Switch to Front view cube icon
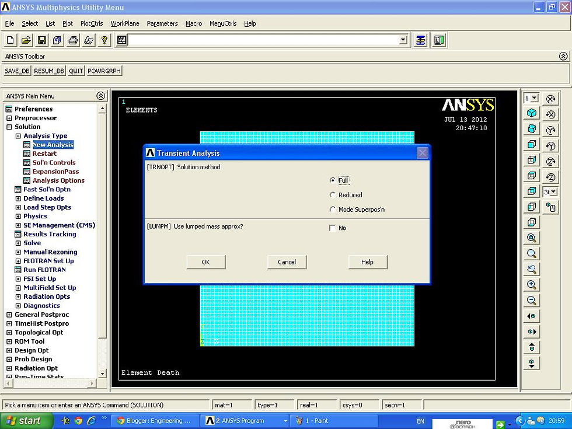The image size is (572, 429). click(532, 145)
